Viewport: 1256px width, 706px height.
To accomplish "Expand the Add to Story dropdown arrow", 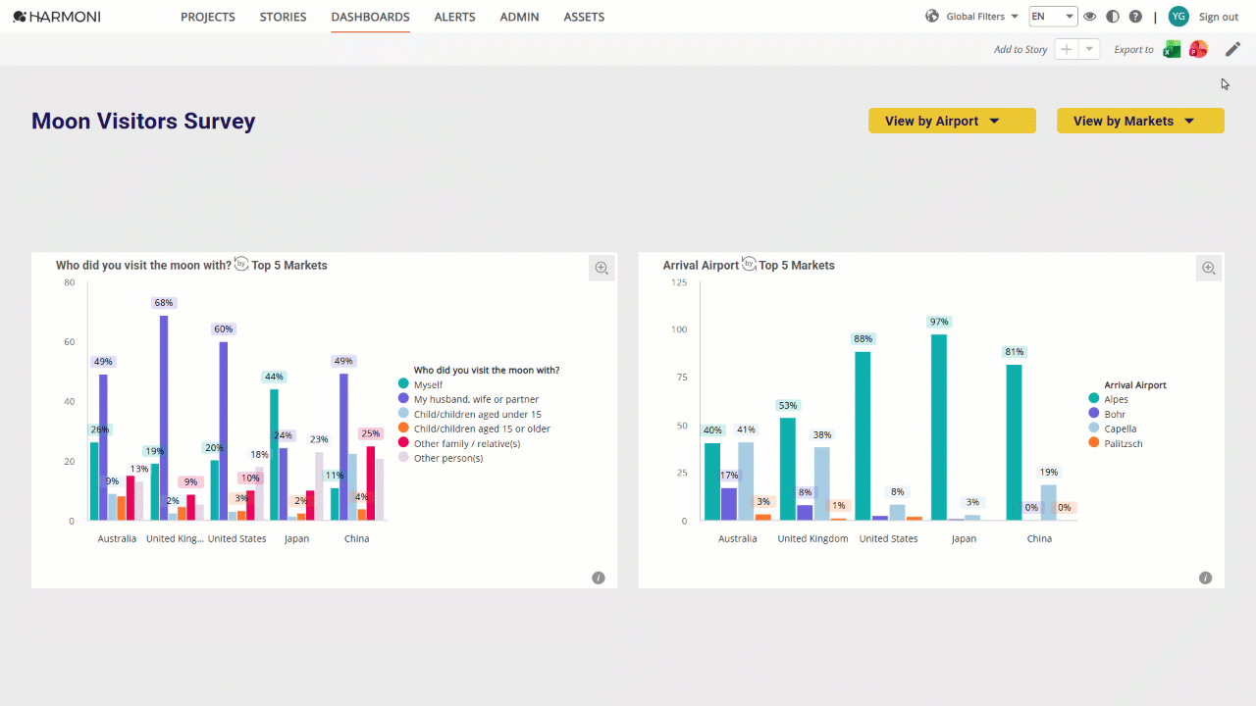I will click(x=1089, y=49).
